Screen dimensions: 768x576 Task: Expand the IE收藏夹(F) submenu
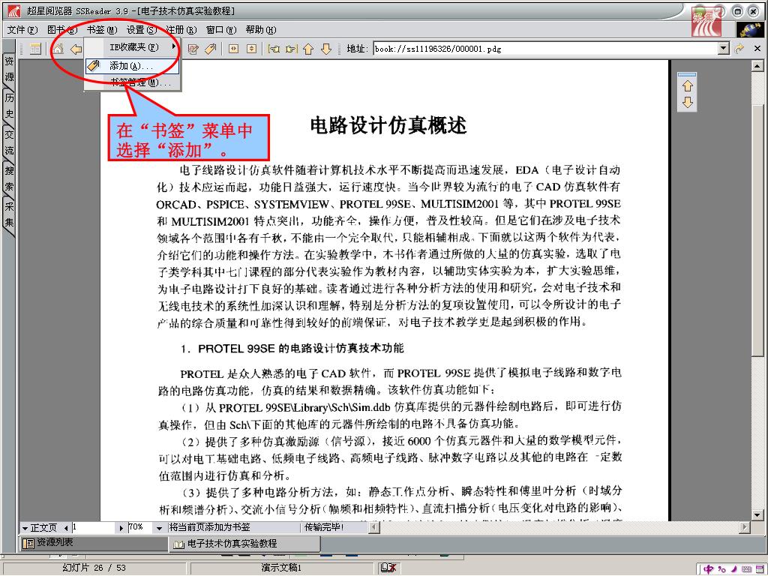coord(132,47)
